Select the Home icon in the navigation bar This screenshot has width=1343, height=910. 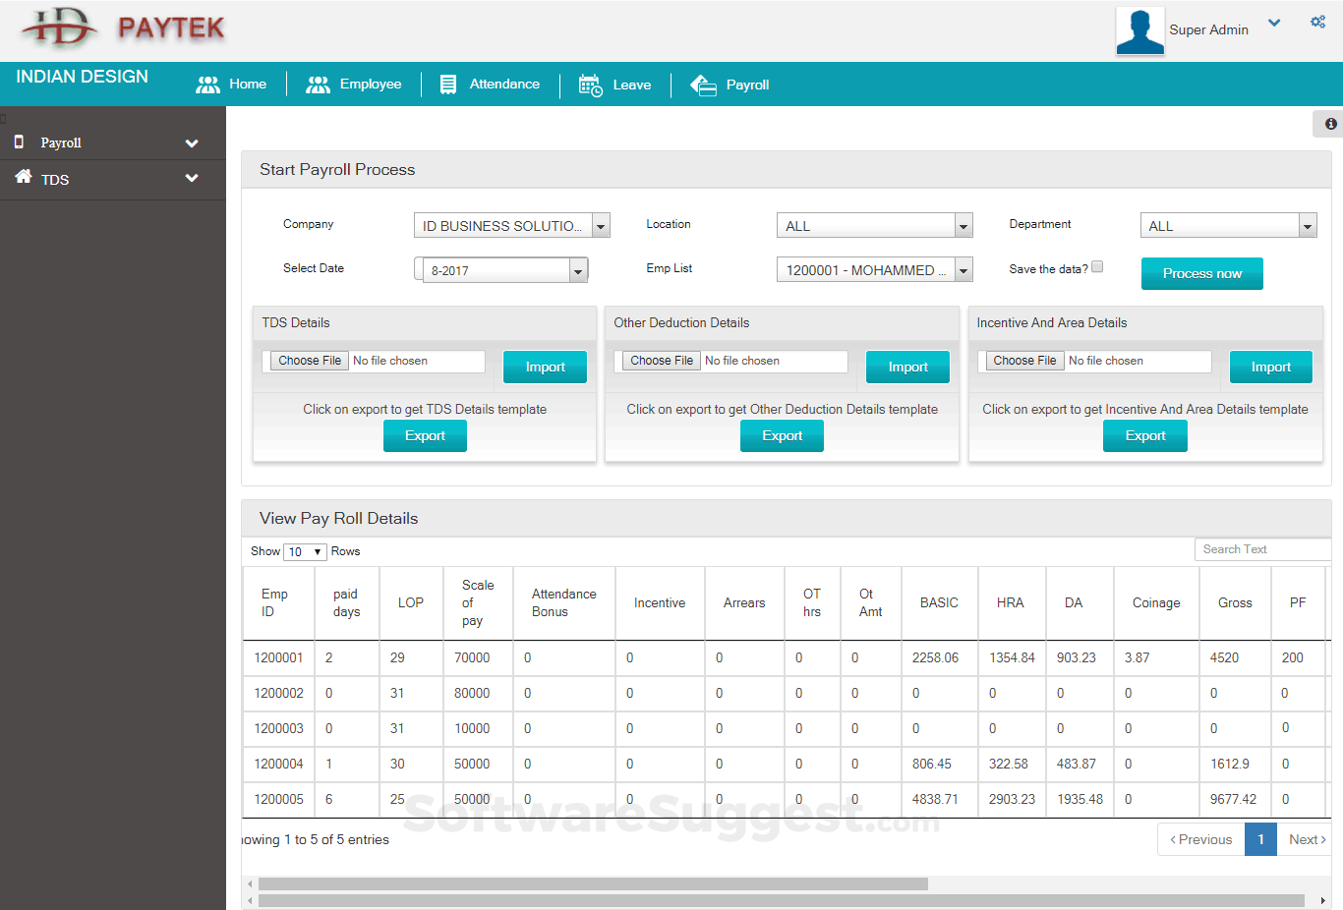point(206,84)
